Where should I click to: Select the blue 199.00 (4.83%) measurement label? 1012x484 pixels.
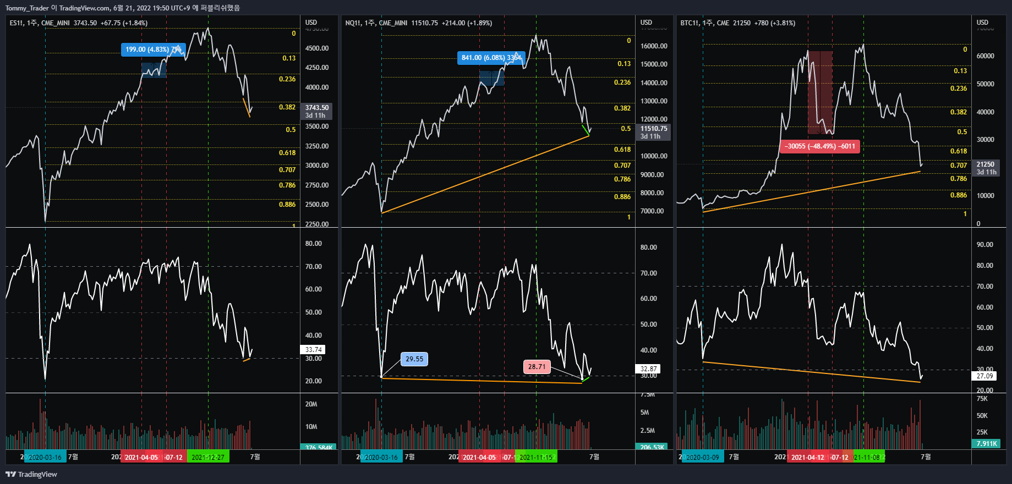[154, 50]
